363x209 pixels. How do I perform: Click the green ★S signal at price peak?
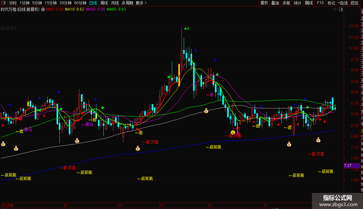pyautogui.click(x=187, y=29)
